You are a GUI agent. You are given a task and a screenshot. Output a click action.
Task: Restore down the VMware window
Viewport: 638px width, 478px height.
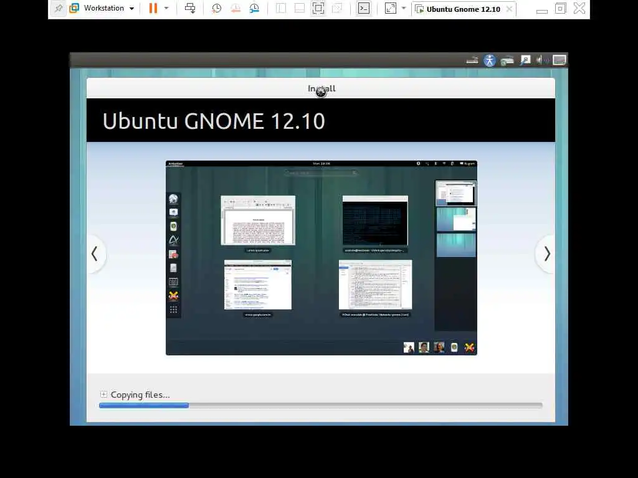tap(560, 8)
